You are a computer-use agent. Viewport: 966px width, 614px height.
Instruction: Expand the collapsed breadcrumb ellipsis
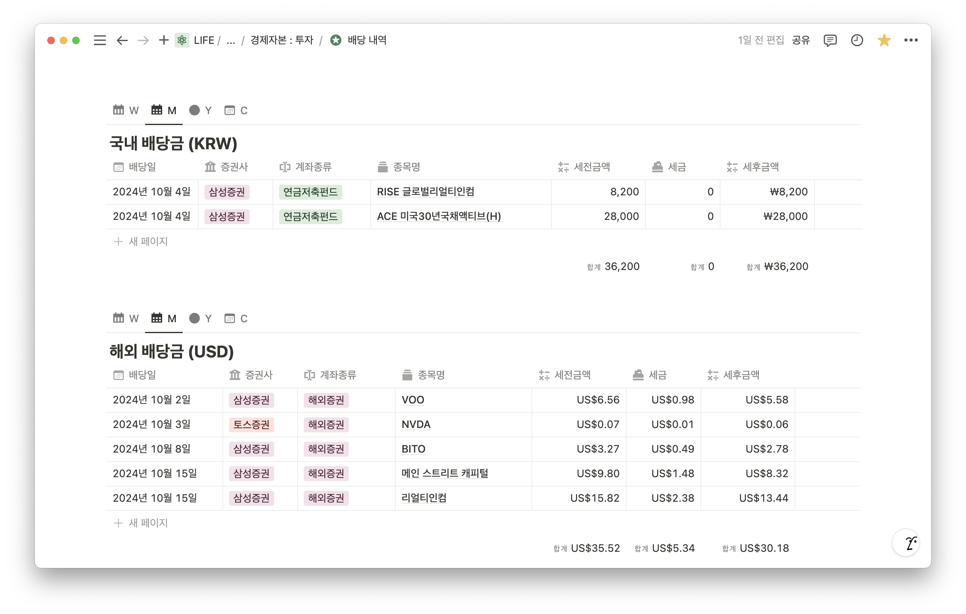point(231,40)
